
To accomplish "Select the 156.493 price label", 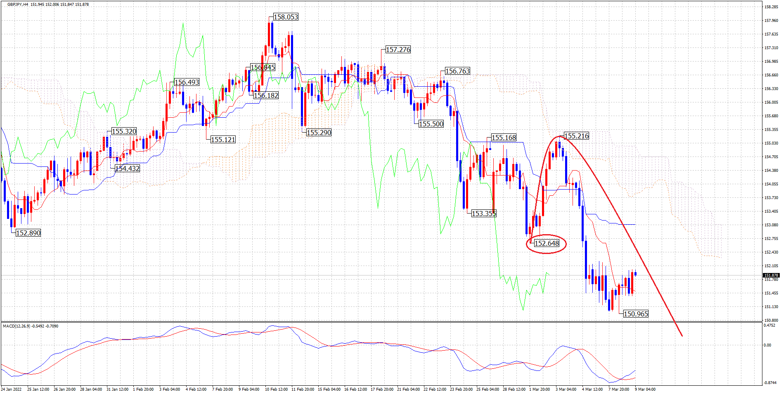I will 187,82.
